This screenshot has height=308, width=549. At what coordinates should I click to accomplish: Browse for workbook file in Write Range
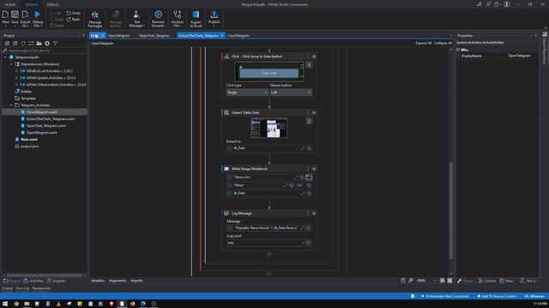tap(309, 177)
